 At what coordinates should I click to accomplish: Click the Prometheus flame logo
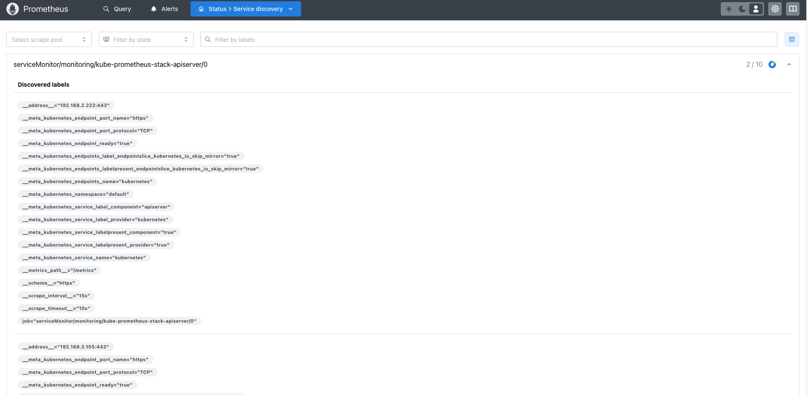point(13,9)
